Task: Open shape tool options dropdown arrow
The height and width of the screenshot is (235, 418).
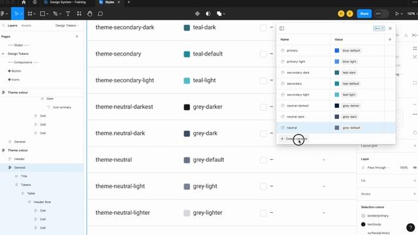Action: click(47, 14)
